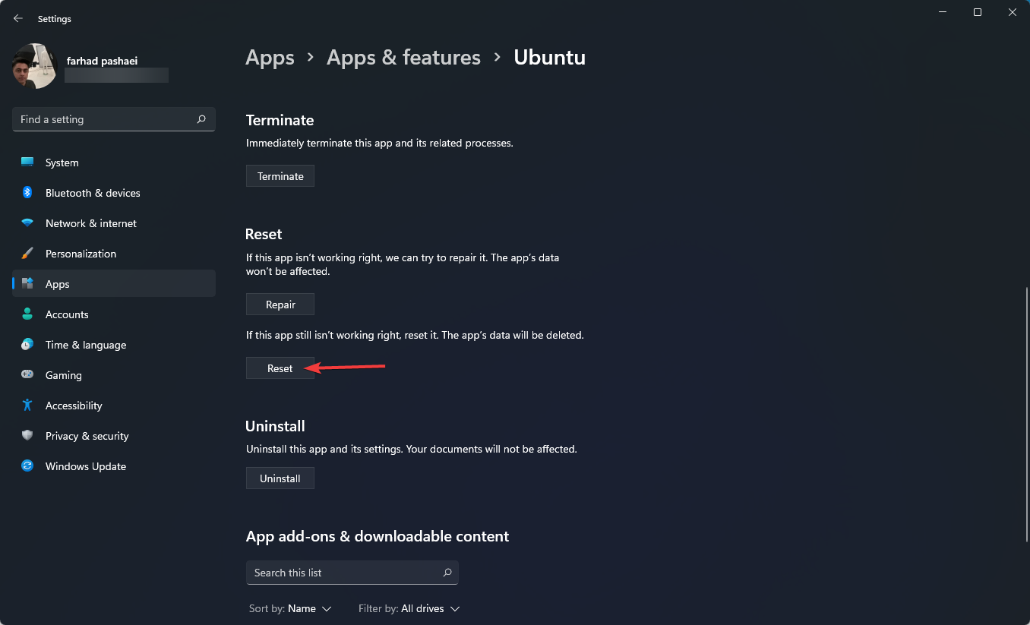Select the Apps sidebar icon
Screen dimensions: 1030x625
27,283
